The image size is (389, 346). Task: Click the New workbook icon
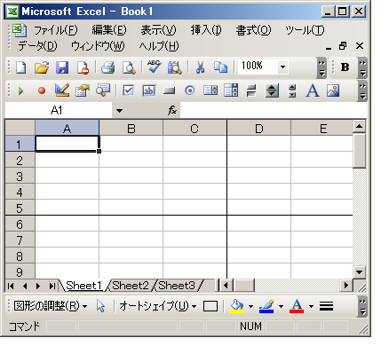coord(20,67)
